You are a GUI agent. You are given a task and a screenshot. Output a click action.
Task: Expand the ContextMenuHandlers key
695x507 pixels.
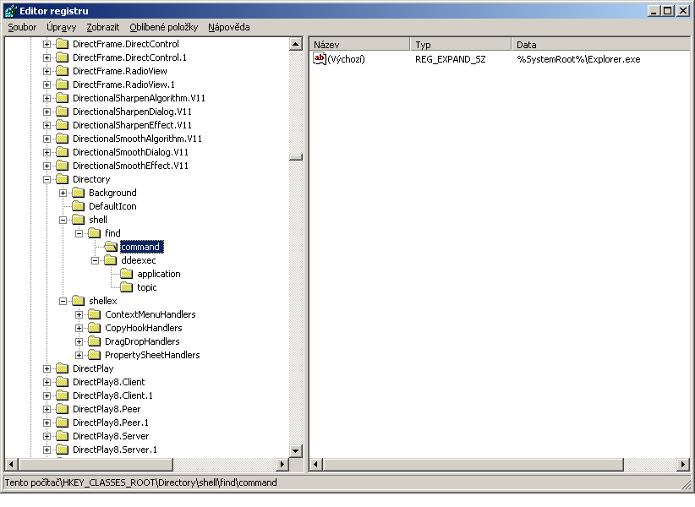[x=79, y=314]
